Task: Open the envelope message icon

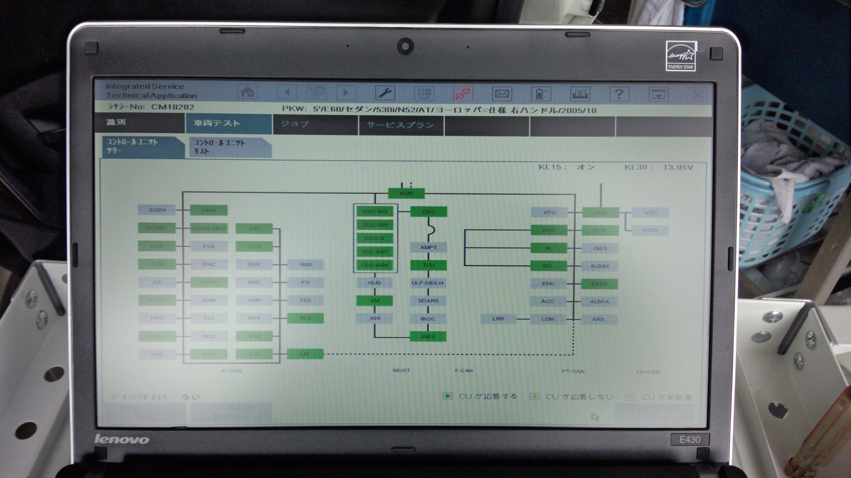Action: 502,94
